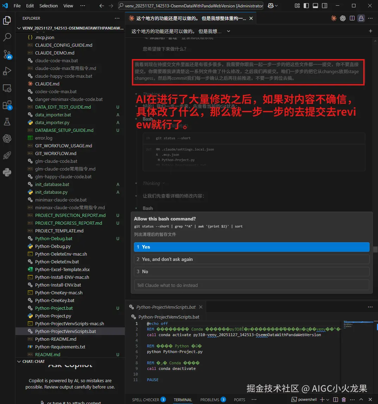Image resolution: width=378 pixels, height=404 pixels.
Task: Choose Yes, and don't ask again option
Action: pyautogui.click(x=251, y=259)
